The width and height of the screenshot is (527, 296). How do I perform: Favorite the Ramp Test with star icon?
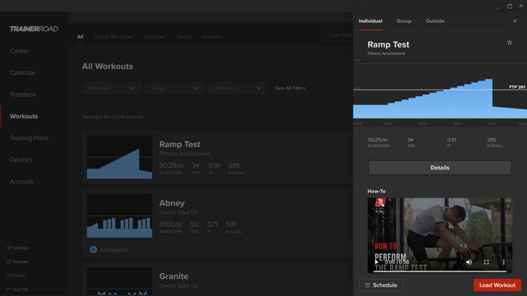pyautogui.click(x=510, y=43)
